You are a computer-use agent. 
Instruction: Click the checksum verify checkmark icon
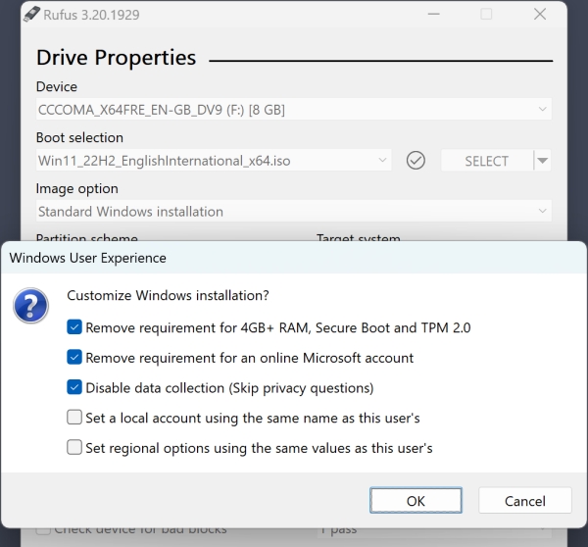(x=416, y=161)
